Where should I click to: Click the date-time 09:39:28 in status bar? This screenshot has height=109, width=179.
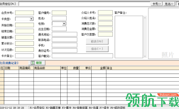point(18,108)
